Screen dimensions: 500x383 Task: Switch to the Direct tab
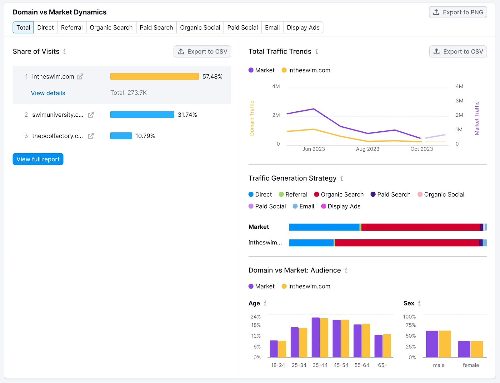coord(46,28)
